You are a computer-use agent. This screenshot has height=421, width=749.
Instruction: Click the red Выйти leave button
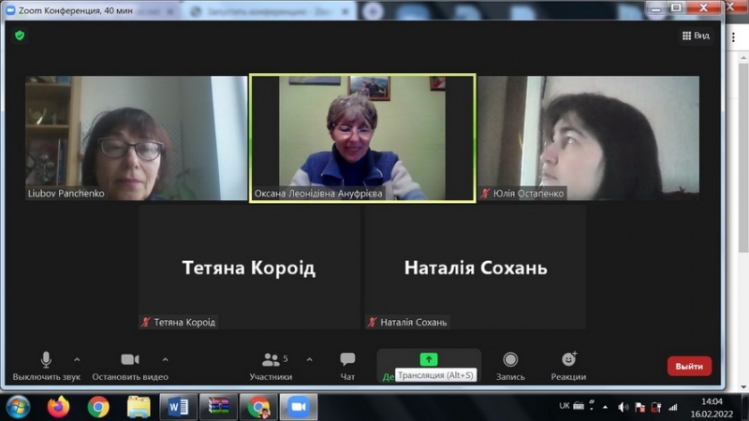(x=689, y=366)
